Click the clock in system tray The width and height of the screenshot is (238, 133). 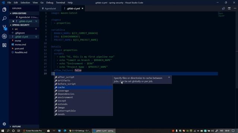click(227, 131)
